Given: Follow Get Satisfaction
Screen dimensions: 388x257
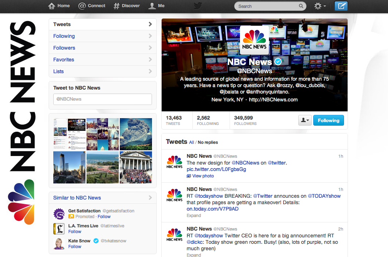Looking at the screenshot, I should (104, 217).
